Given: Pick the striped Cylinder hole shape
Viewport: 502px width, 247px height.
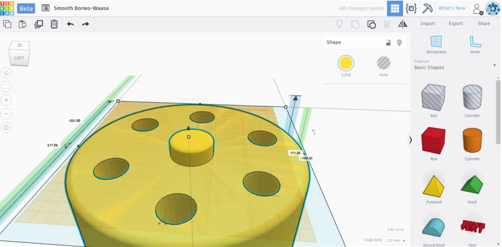Looking at the screenshot, I should (472, 98).
